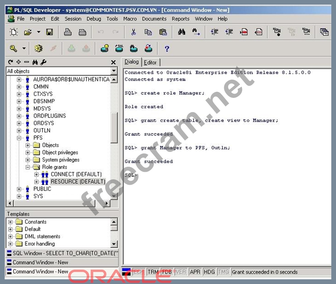The height and width of the screenshot is (284, 336).
Task: Comment the selection with the toolbar icon
Action: [244, 32]
